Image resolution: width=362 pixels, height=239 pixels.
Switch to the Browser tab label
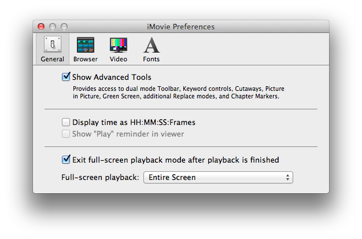pyautogui.click(x=86, y=59)
